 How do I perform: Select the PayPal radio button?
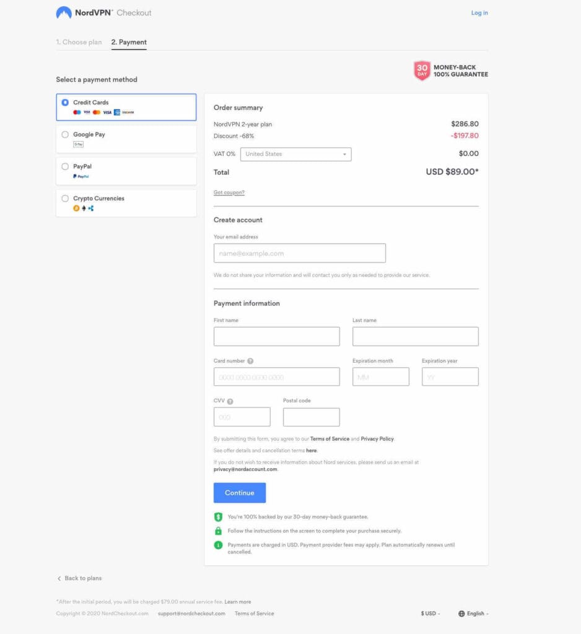[x=65, y=167]
